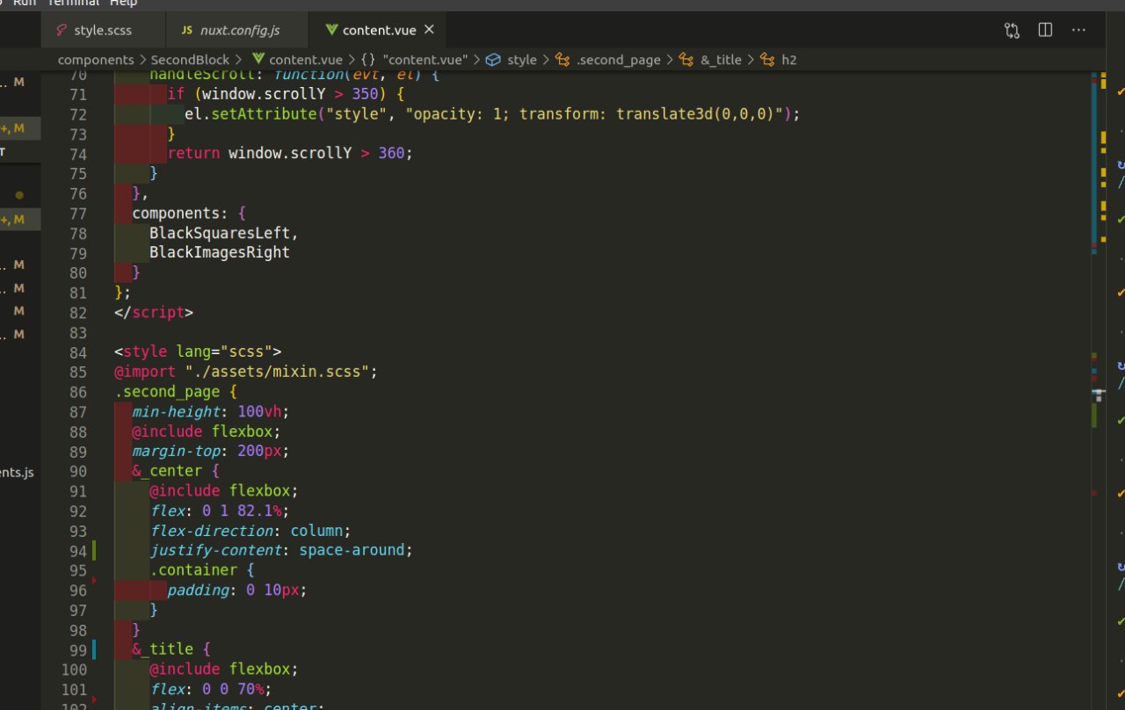Click line number 84 in the gutter
The image size is (1125, 710).
tap(77, 352)
